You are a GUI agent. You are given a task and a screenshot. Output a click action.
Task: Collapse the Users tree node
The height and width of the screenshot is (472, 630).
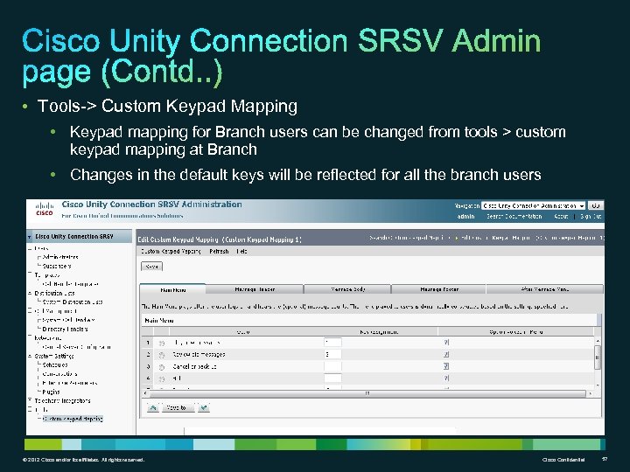tap(30, 248)
